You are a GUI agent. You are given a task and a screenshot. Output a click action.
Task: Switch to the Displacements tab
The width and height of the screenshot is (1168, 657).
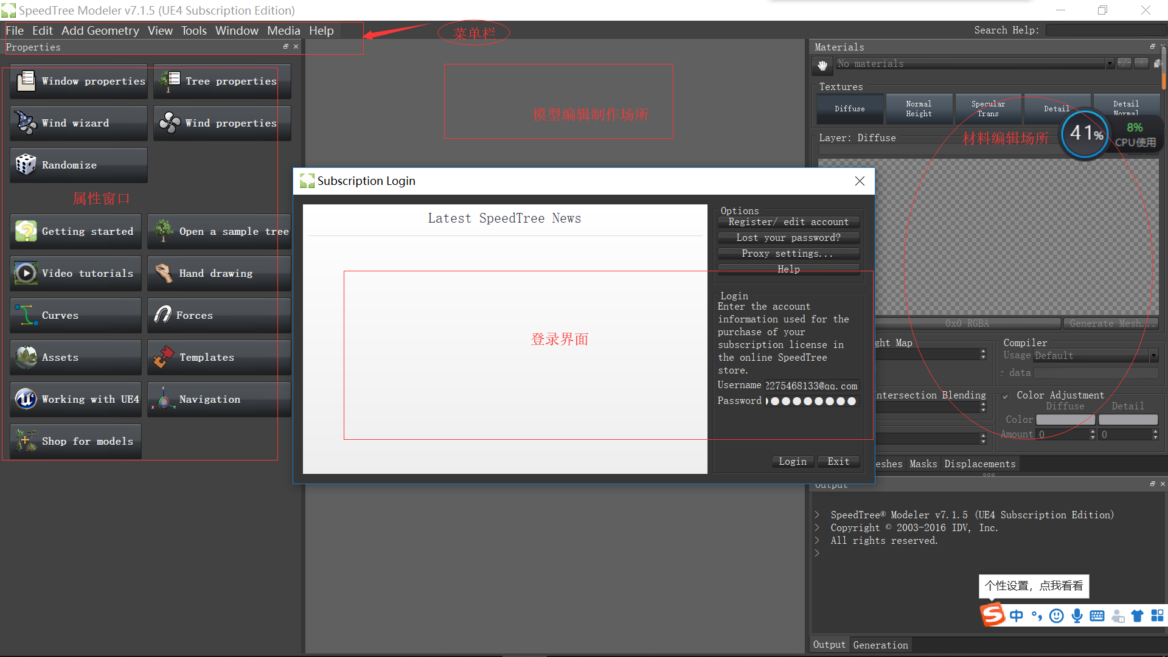[x=979, y=464]
